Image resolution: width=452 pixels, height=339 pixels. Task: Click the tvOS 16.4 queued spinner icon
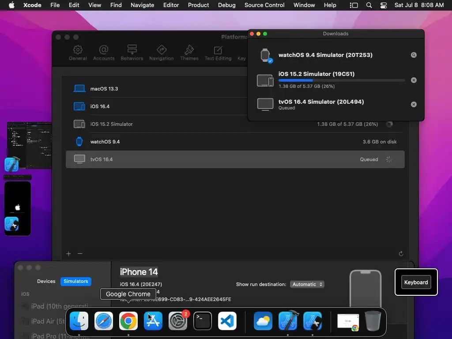389,159
